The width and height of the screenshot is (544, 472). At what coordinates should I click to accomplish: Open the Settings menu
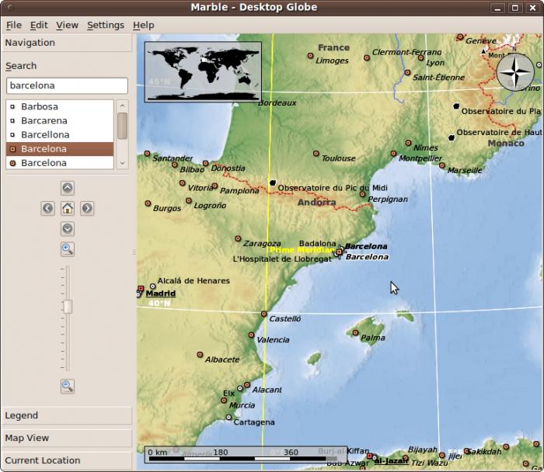click(105, 25)
